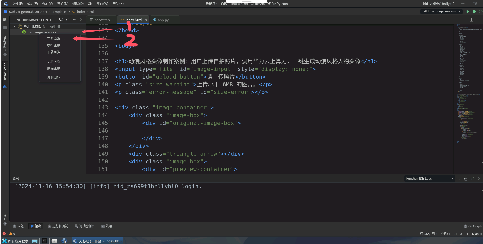The width and height of the screenshot is (483, 244).
Task: Open the editor's more actions ellipsis
Action: pos(478,20)
